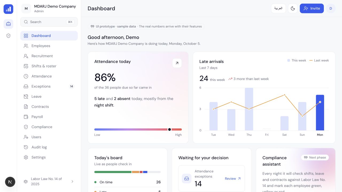Click the Search field in the sidebar
The width and height of the screenshot is (342, 192).
tap(49, 22)
